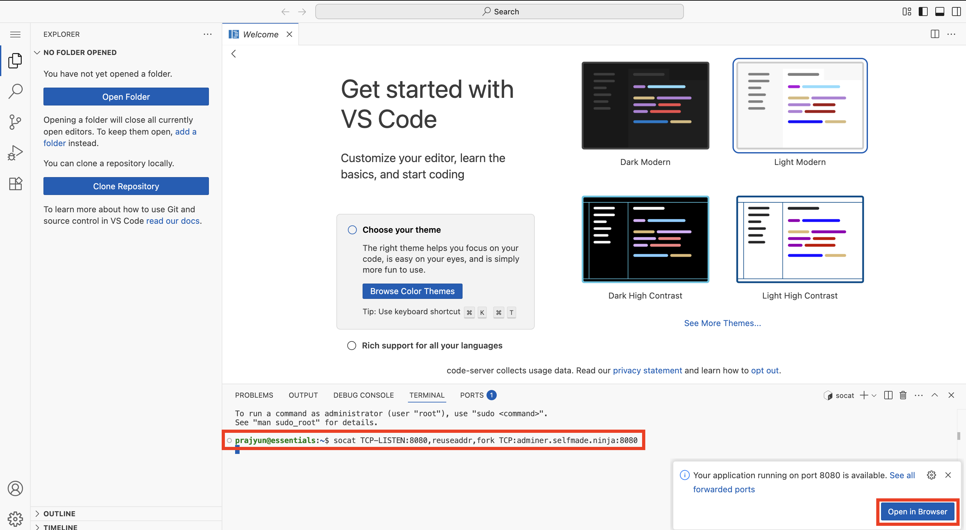Viewport: 966px width, 530px height.
Task: Open the privacy statement link
Action: click(x=648, y=370)
